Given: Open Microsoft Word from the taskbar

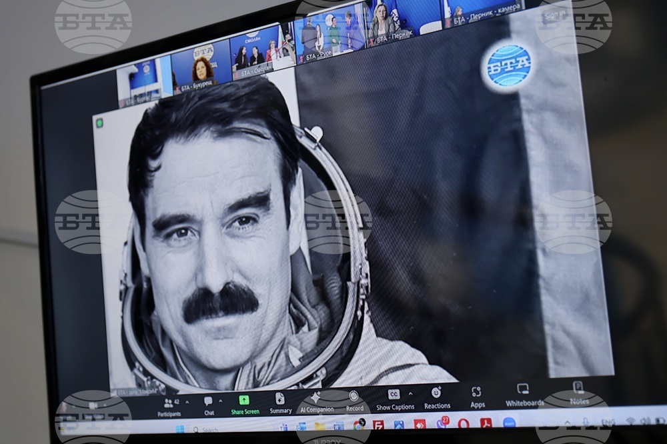Looking at the screenshot, I should coord(339,426).
